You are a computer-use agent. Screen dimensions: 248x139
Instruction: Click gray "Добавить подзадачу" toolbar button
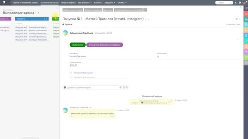(x=93, y=10)
